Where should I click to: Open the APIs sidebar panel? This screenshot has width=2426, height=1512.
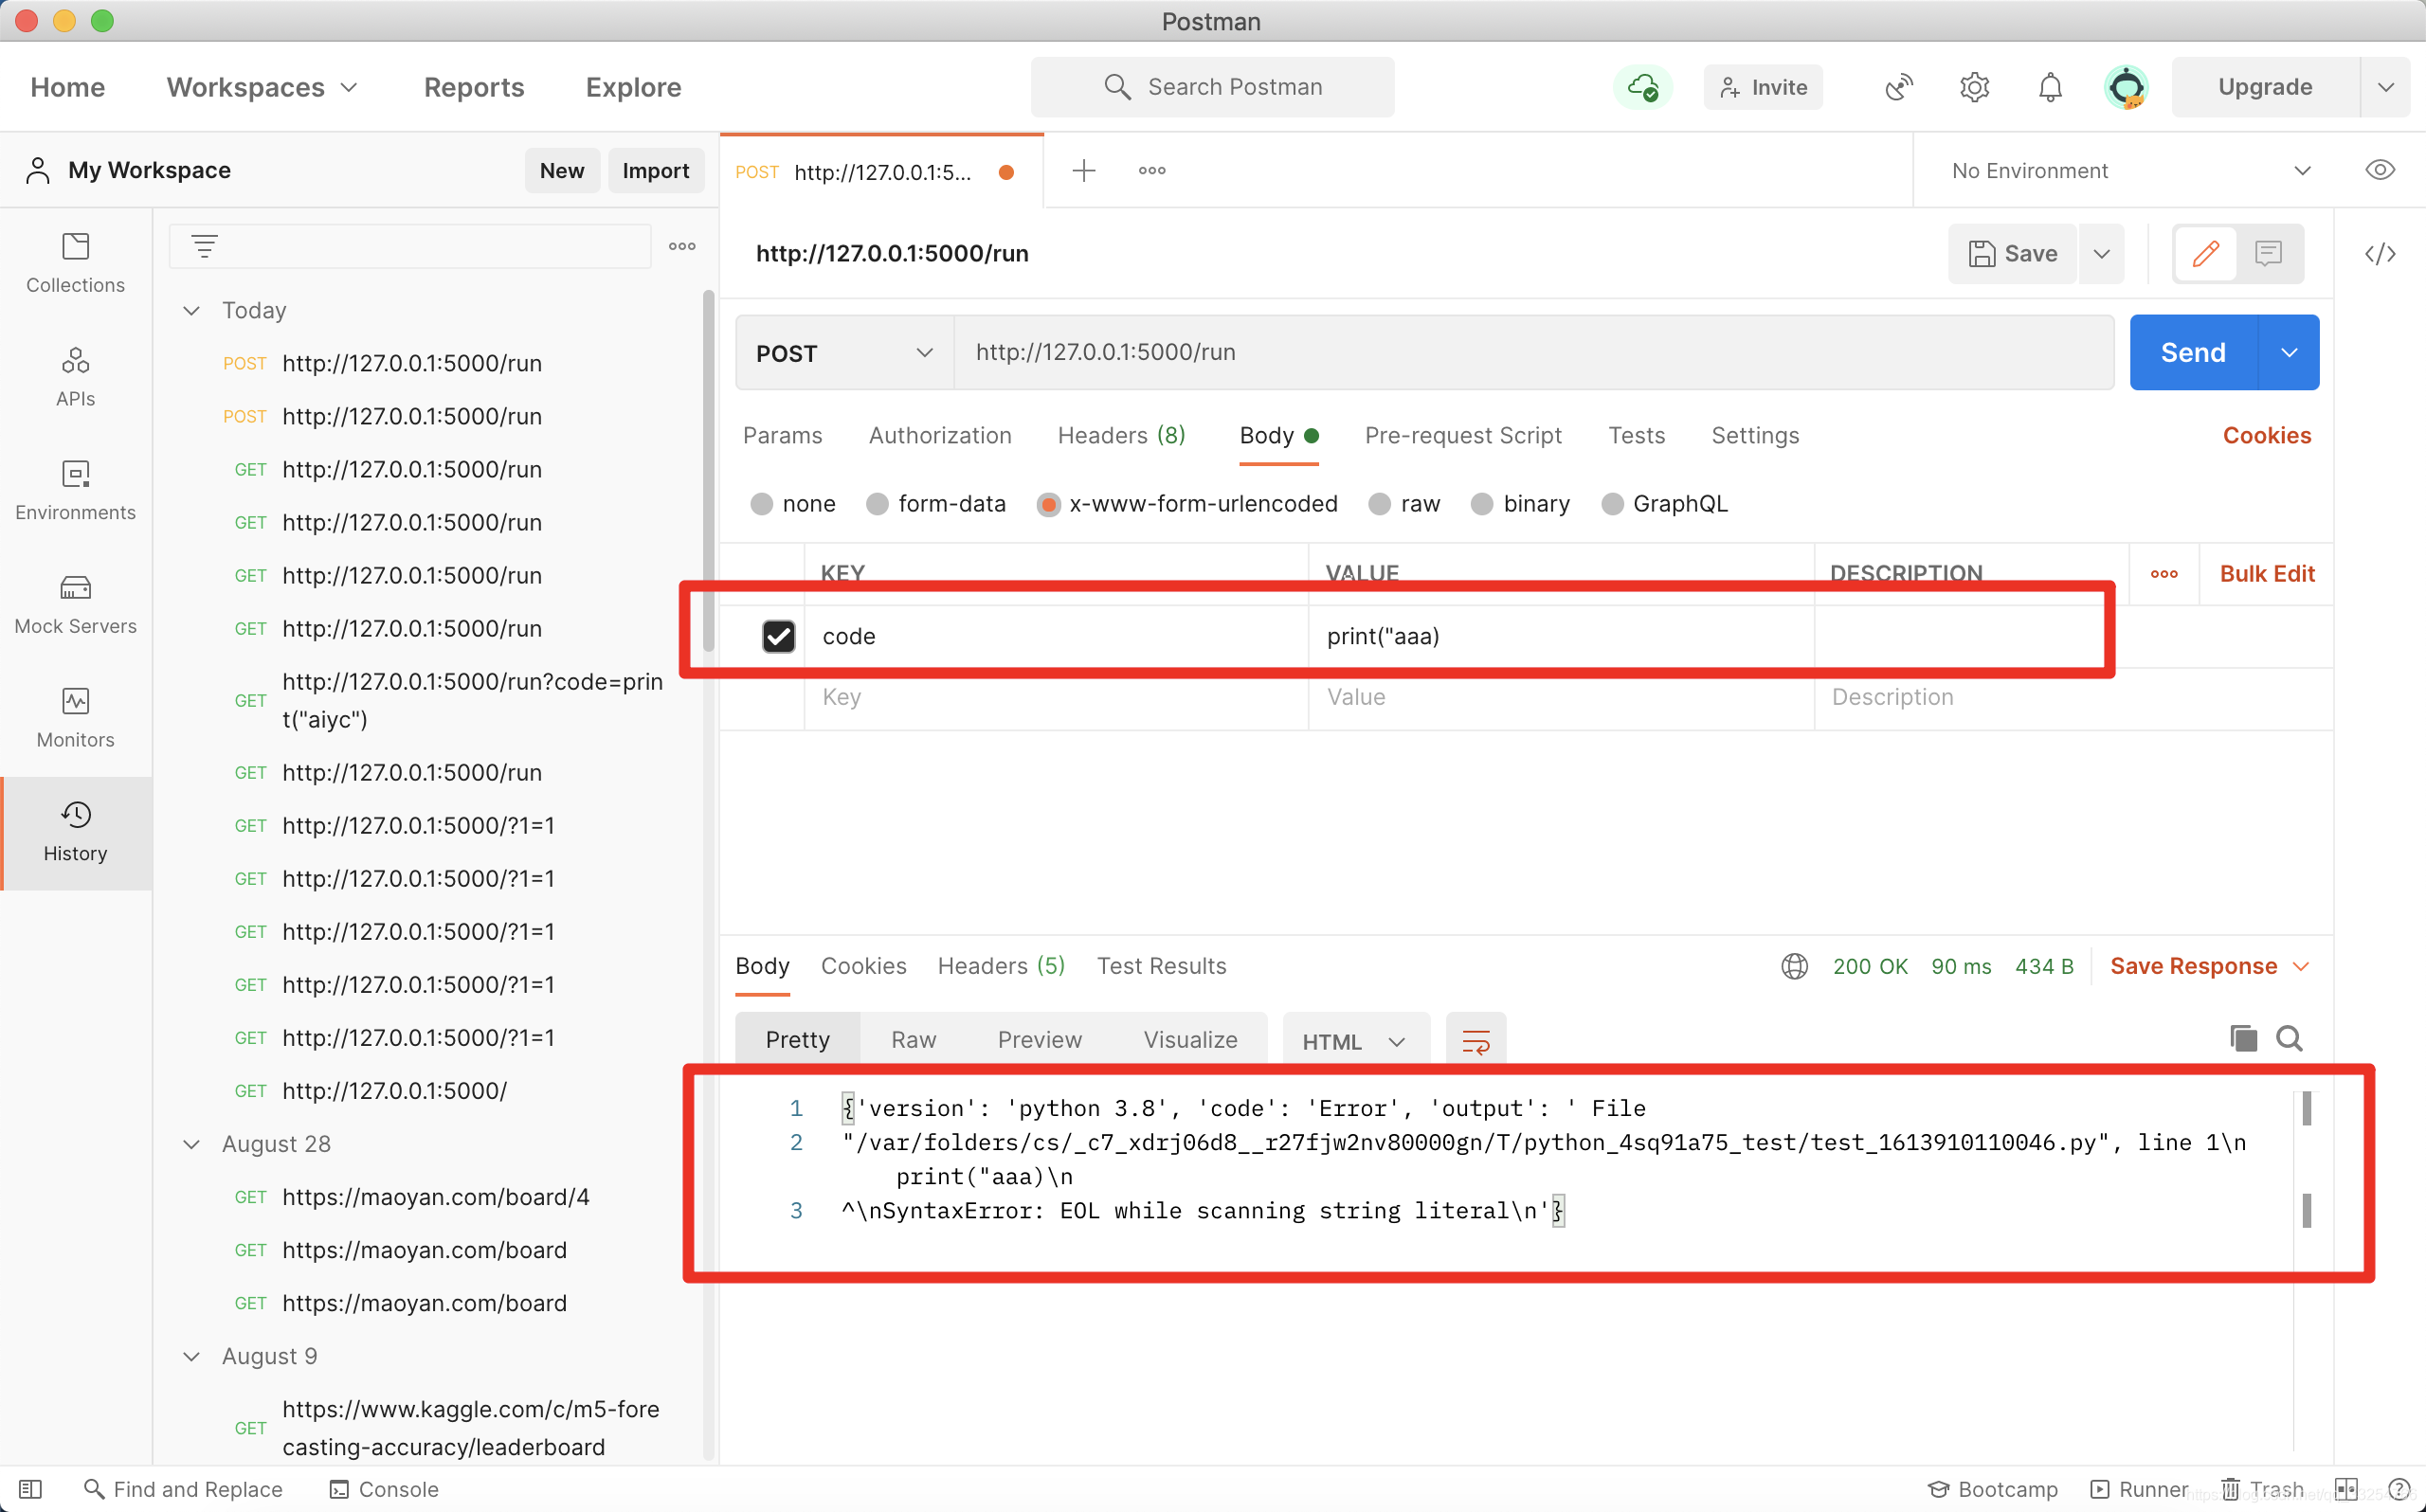pos(75,375)
